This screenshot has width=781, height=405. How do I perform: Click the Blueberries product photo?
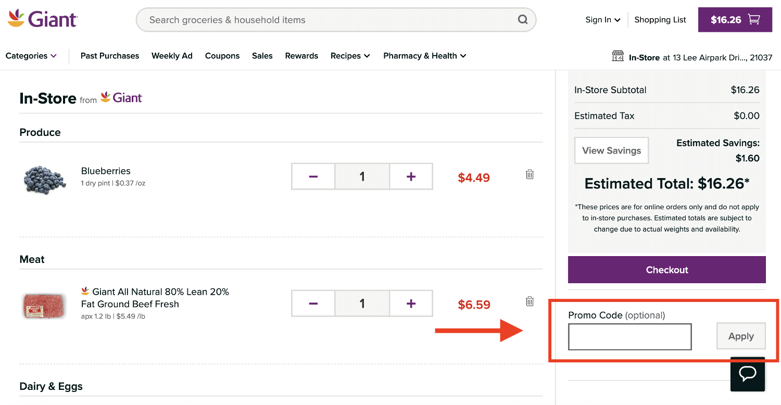[x=44, y=180]
